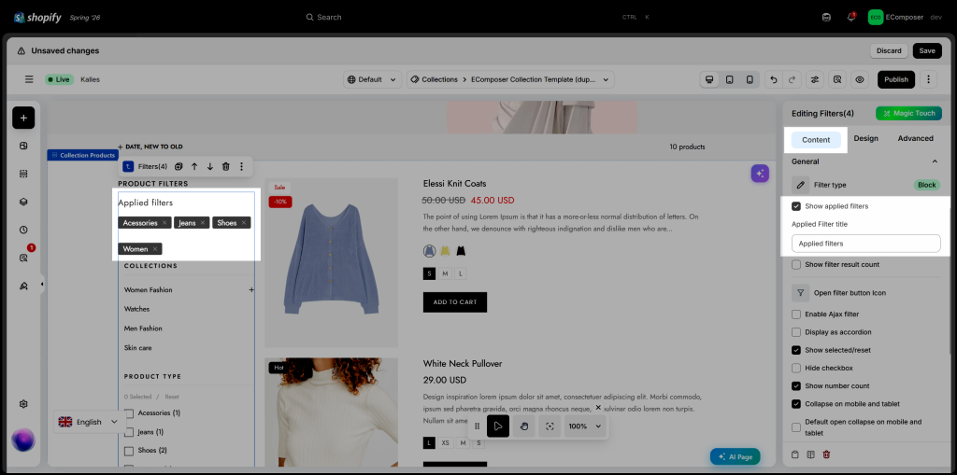Open the 100% zoom dropdown

tap(585, 426)
